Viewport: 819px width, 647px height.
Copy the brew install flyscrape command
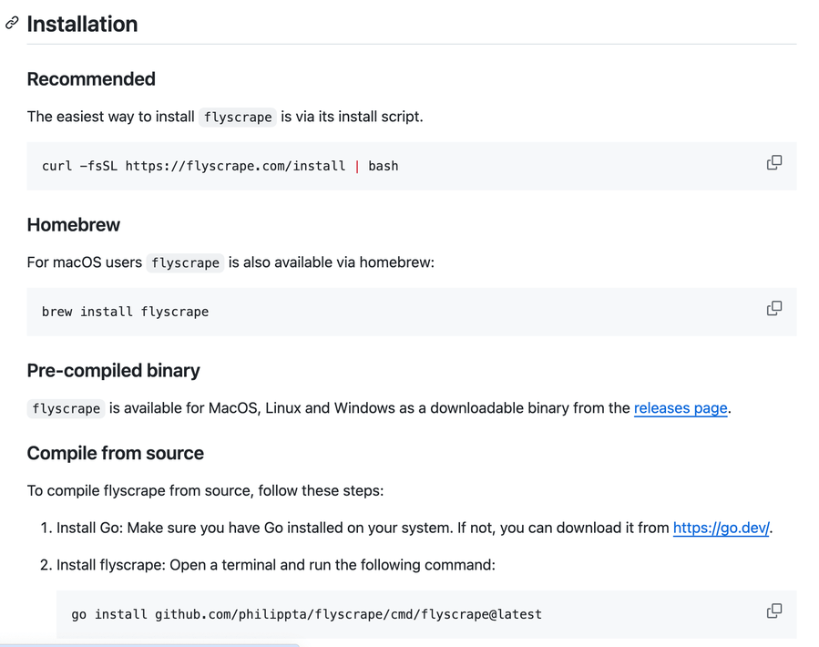click(774, 309)
